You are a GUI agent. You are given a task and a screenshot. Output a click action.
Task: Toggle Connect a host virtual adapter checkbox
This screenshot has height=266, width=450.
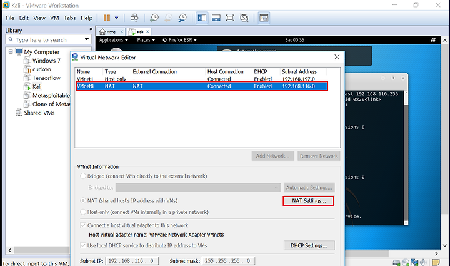click(83, 225)
